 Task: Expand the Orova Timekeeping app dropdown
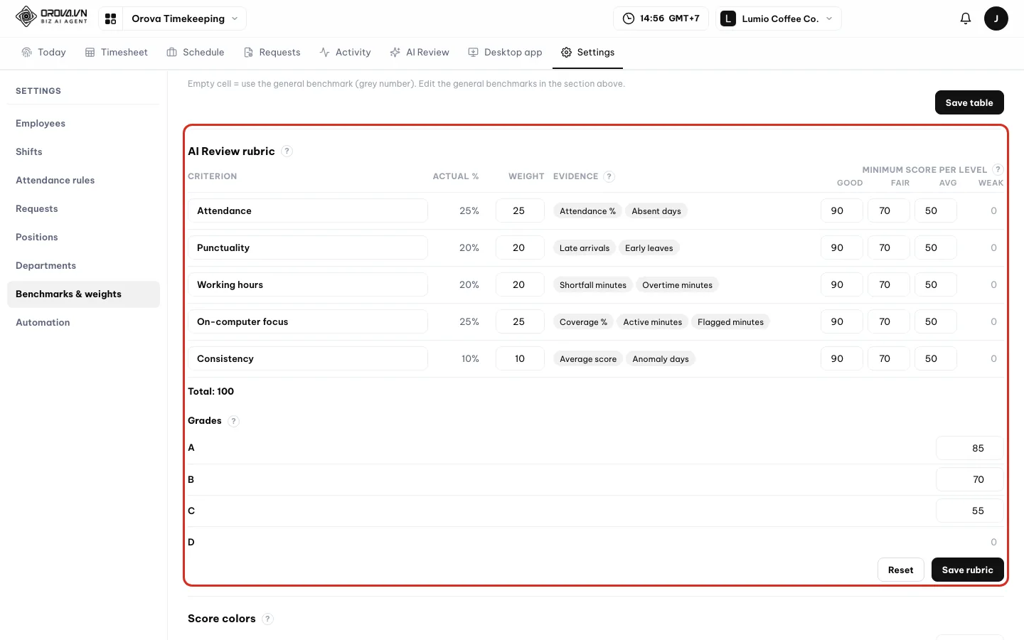click(x=185, y=18)
